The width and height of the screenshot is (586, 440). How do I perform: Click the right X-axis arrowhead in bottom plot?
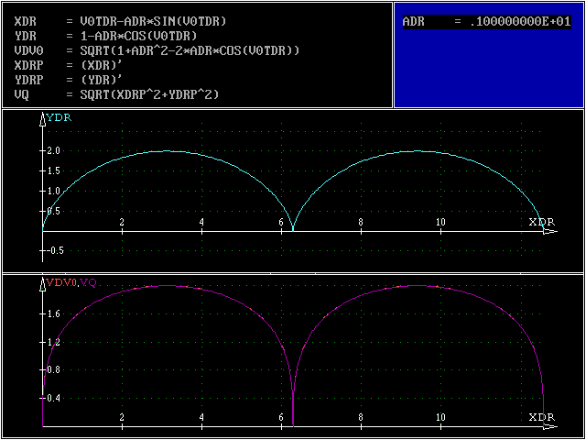click(x=550, y=425)
